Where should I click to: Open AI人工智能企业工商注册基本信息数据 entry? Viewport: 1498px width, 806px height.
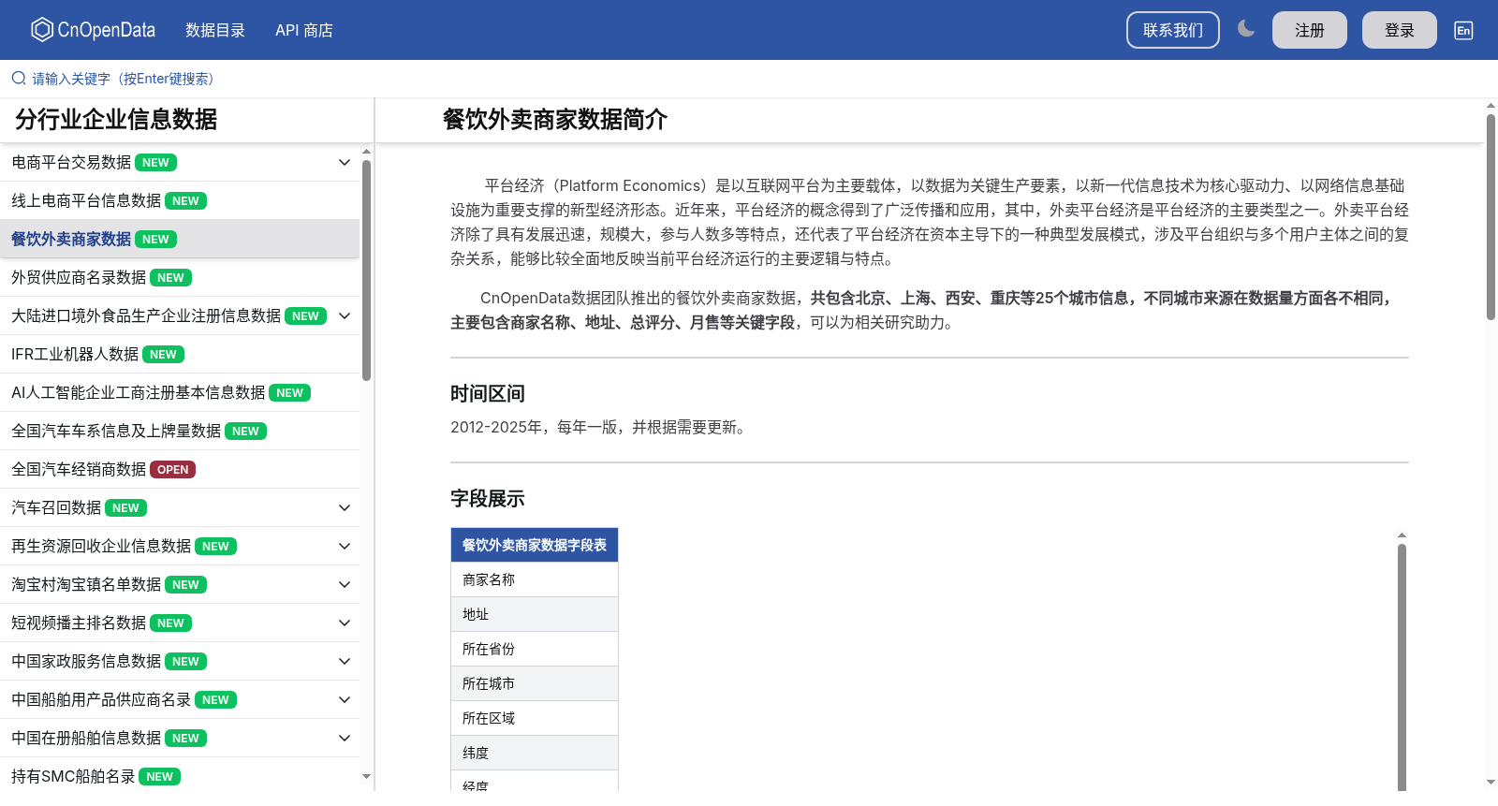(180, 393)
